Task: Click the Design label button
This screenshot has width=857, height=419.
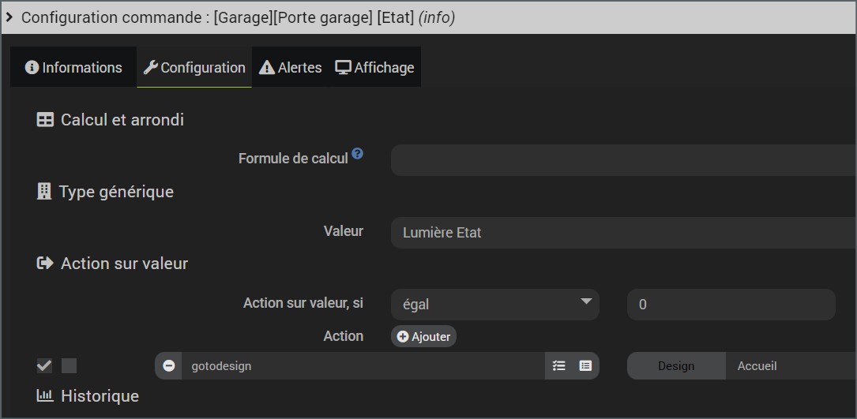Action: (676, 366)
